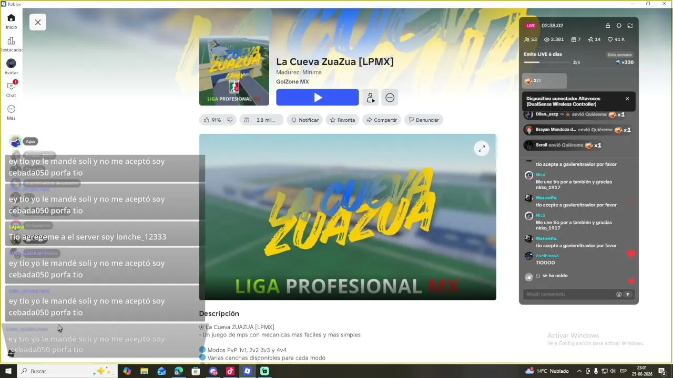673x378 pixels.
Task: Open the La Cueva ZuaZua game thumbnail
Action: point(234,71)
